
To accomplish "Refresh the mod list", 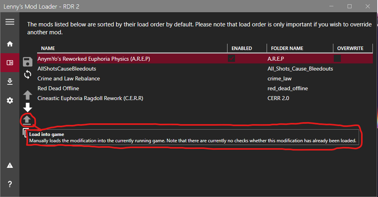I will 28,74.
